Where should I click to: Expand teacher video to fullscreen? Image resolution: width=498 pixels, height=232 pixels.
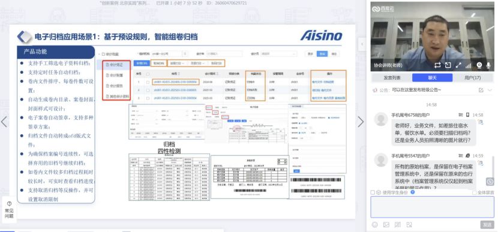(458, 65)
